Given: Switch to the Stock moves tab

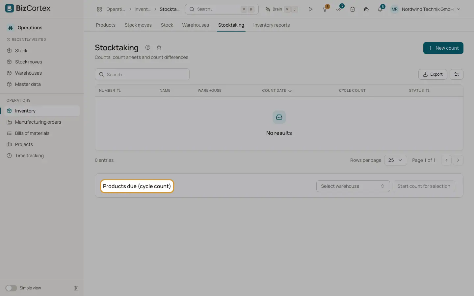Looking at the screenshot, I should (x=138, y=25).
